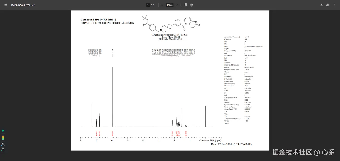Image resolution: width=340 pixels, height=161 pixels.
Task: Select the IMPA01-CLE824-041-PLC subtitle line
Action: [x=107, y=23]
